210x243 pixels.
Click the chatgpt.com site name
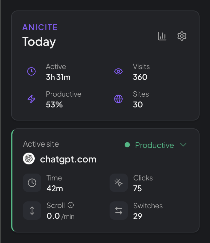[x=68, y=159]
